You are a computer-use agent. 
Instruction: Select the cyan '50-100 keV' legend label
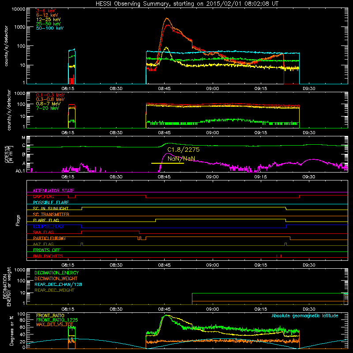[50, 28]
